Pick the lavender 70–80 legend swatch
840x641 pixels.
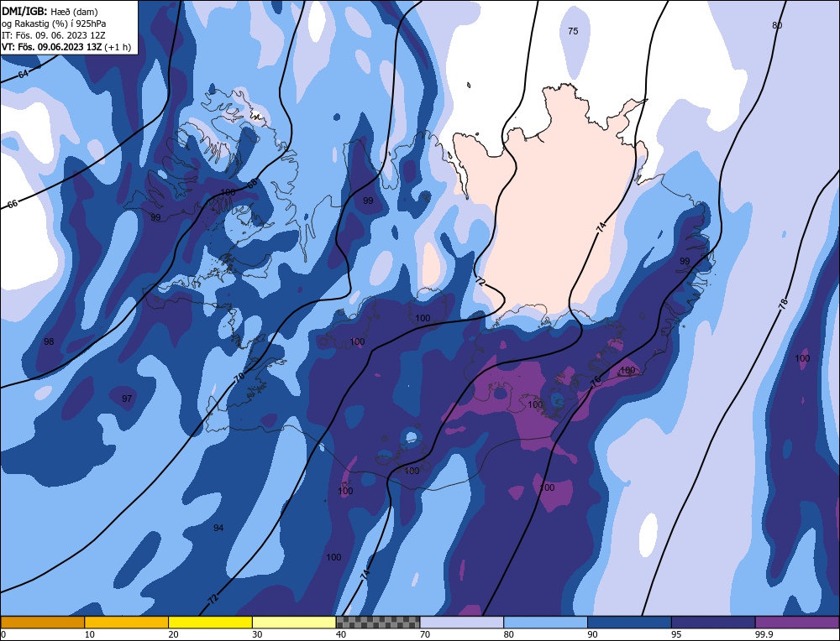[x=462, y=622]
